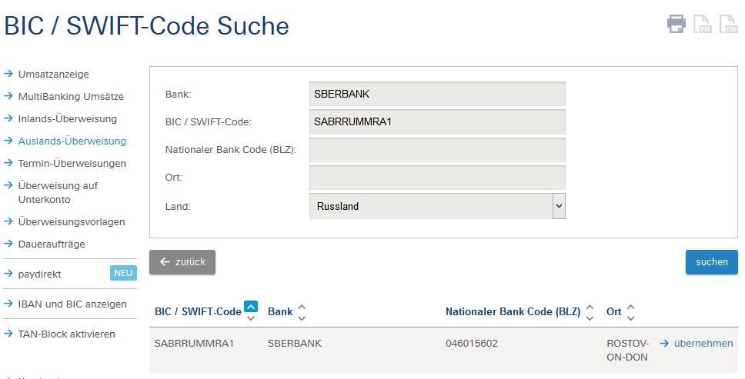Sort BIC / SWIFT-Code column ascending

(x=251, y=307)
